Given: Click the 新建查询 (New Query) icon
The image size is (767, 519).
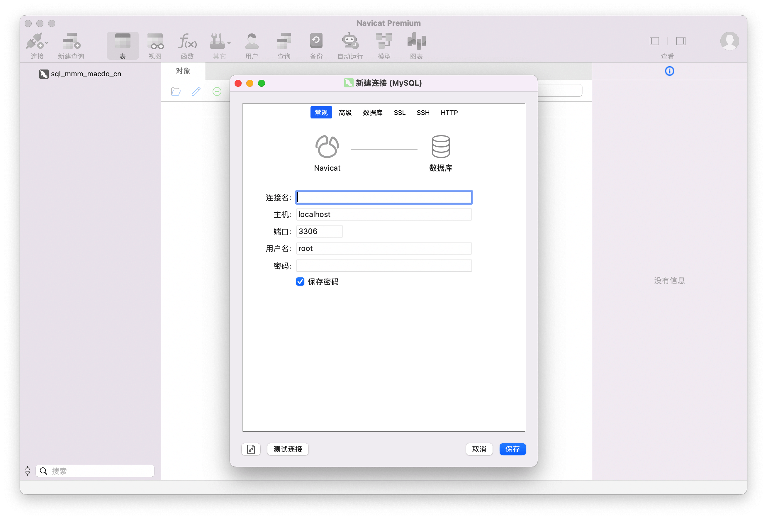Looking at the screenshot, I should click(71, 41).
